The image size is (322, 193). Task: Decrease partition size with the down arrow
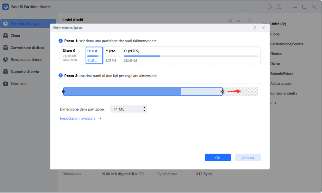(x=144, y=111)
